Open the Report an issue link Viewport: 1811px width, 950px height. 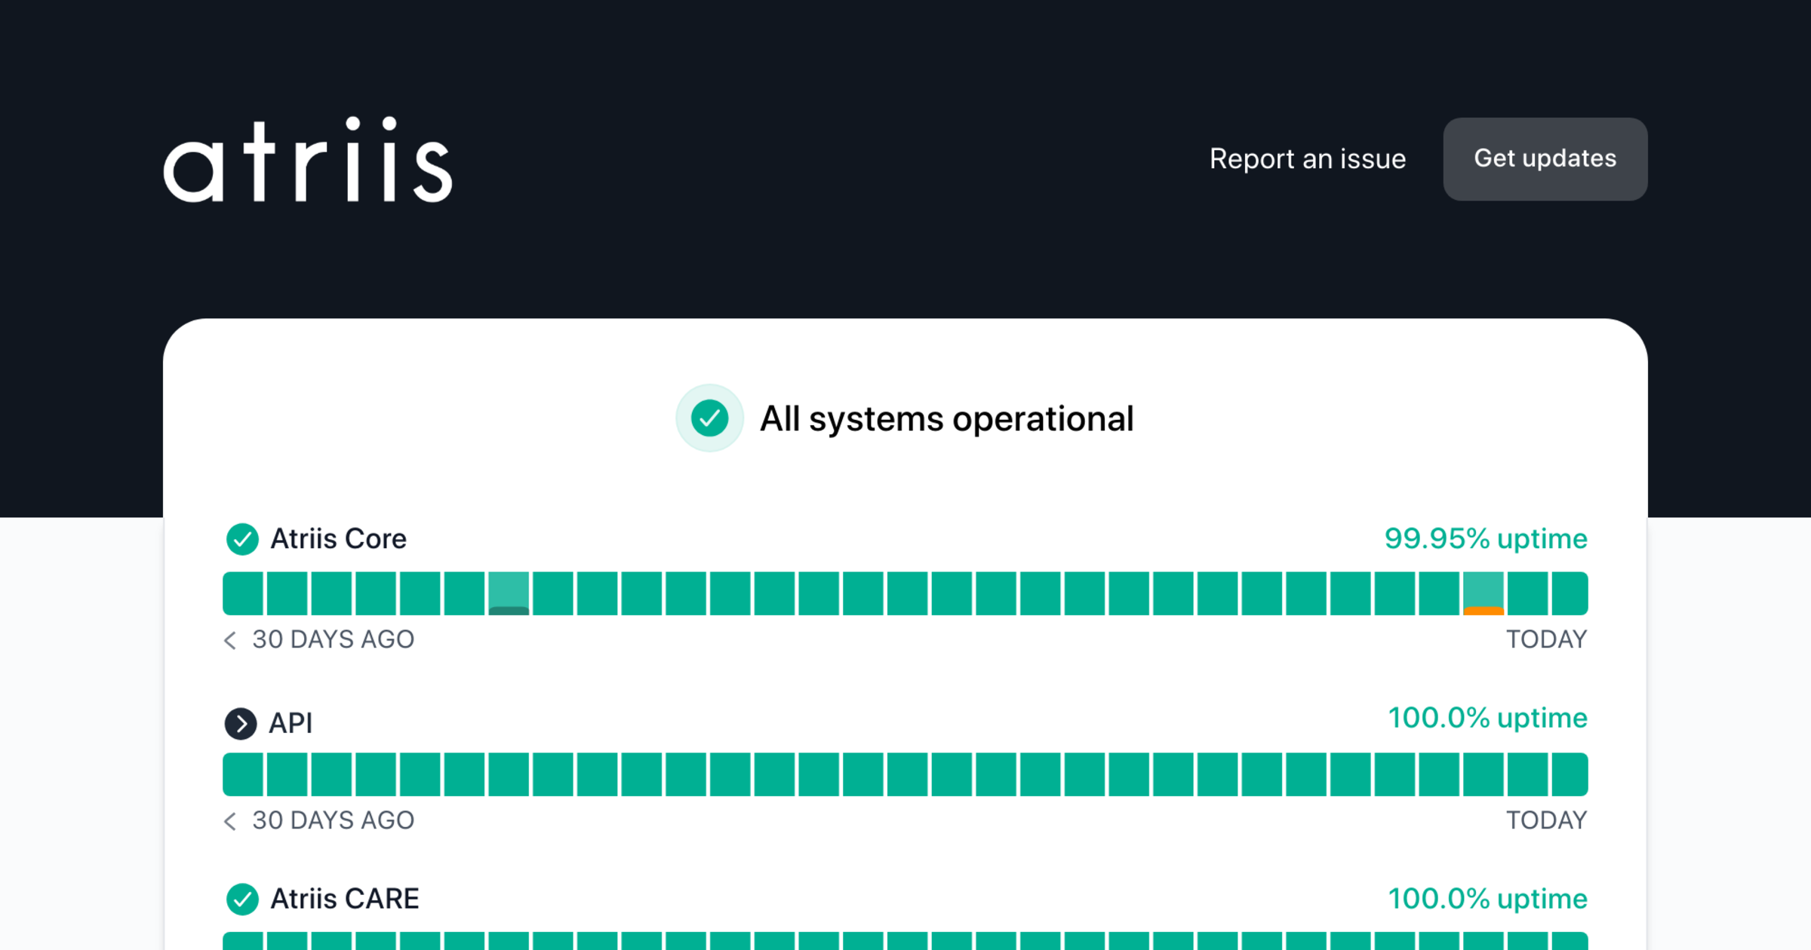(x=1307, y=159)
